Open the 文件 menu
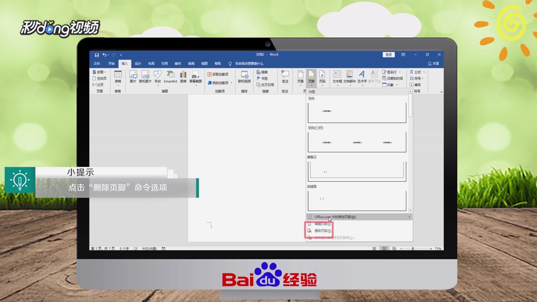The height and width of the screenshot is (302, 537). tap(97, 63)
